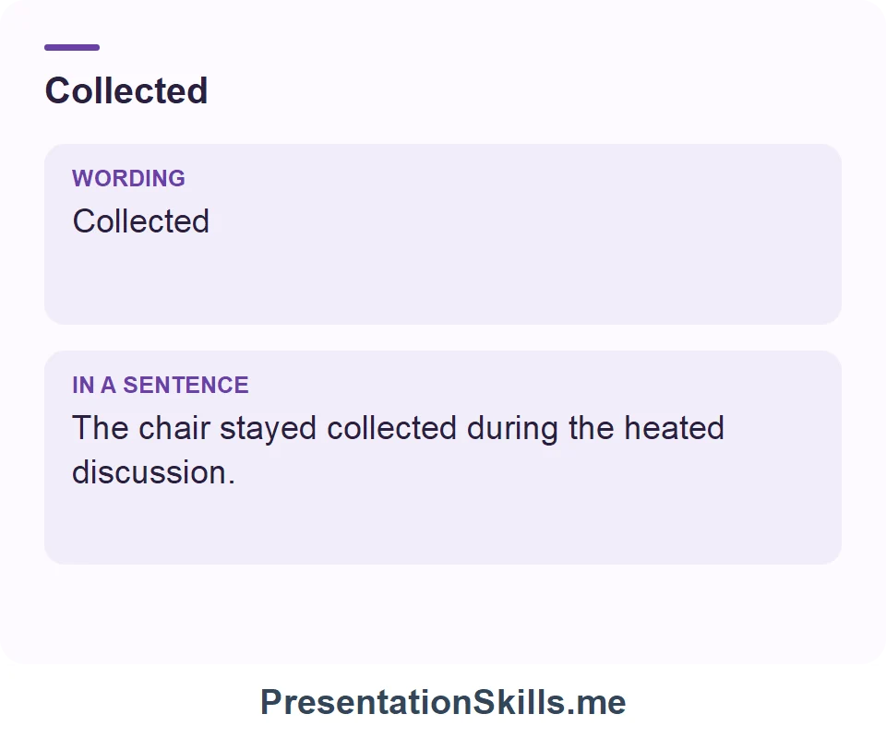Click the word 'chair' in the example sentence
This screenshot has width=886, height=738.
pos(174,428)
